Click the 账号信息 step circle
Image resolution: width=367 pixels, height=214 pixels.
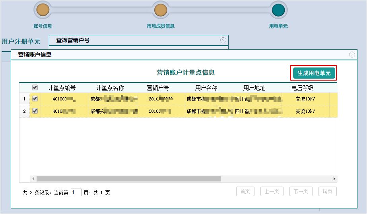pyautogui.click(x=43, y=10)
